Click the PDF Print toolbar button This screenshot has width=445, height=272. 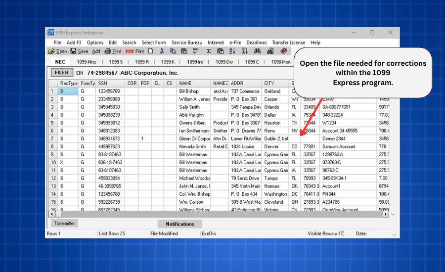click(x=134, y=51)
